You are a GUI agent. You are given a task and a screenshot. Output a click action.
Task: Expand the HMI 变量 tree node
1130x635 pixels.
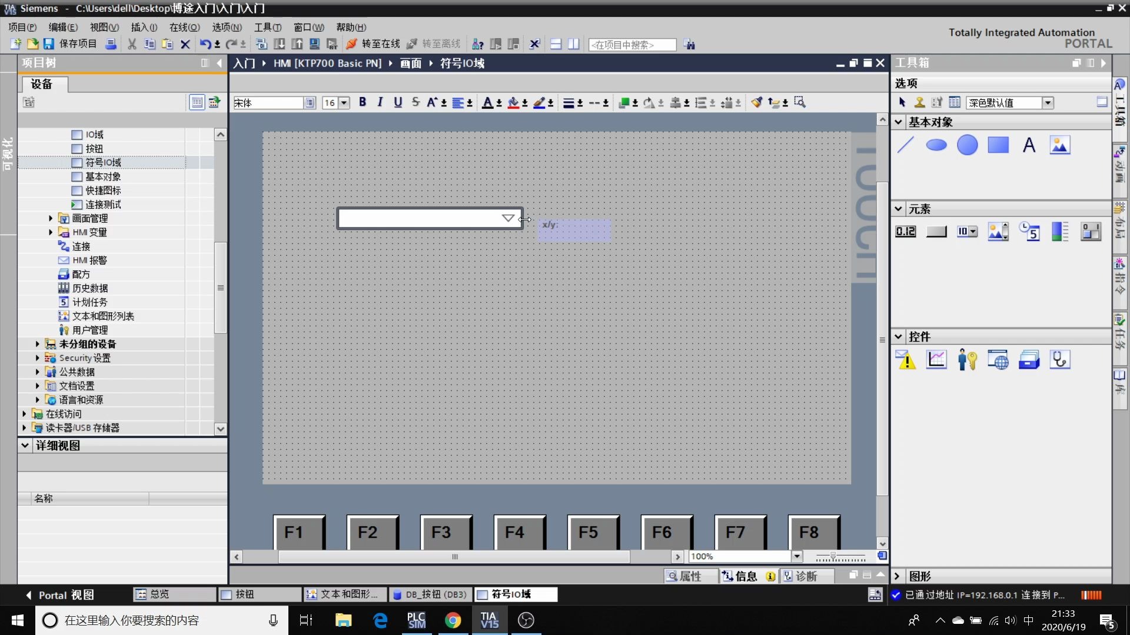click(x=51, y=232)
